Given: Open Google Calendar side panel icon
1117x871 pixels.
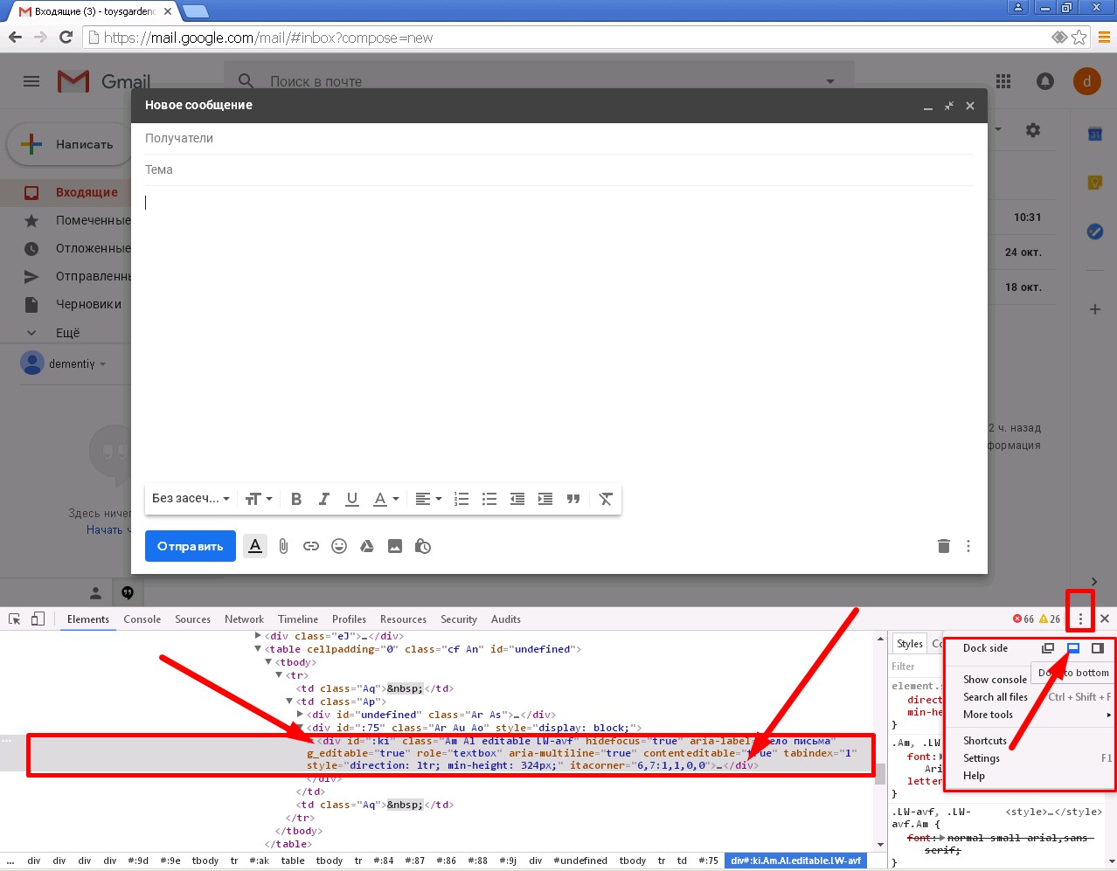Looking at the screenshot, I should pyautogui.click(x=1094, y=134).
